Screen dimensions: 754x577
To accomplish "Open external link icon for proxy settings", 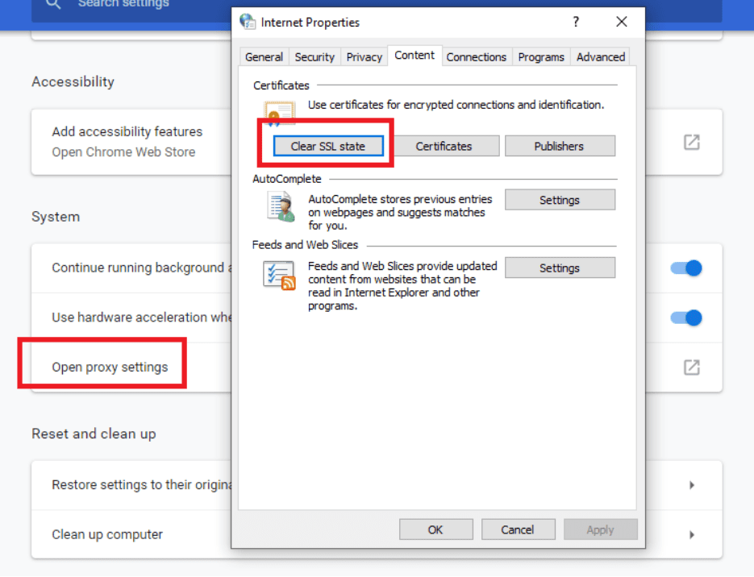I will point(691,367).
